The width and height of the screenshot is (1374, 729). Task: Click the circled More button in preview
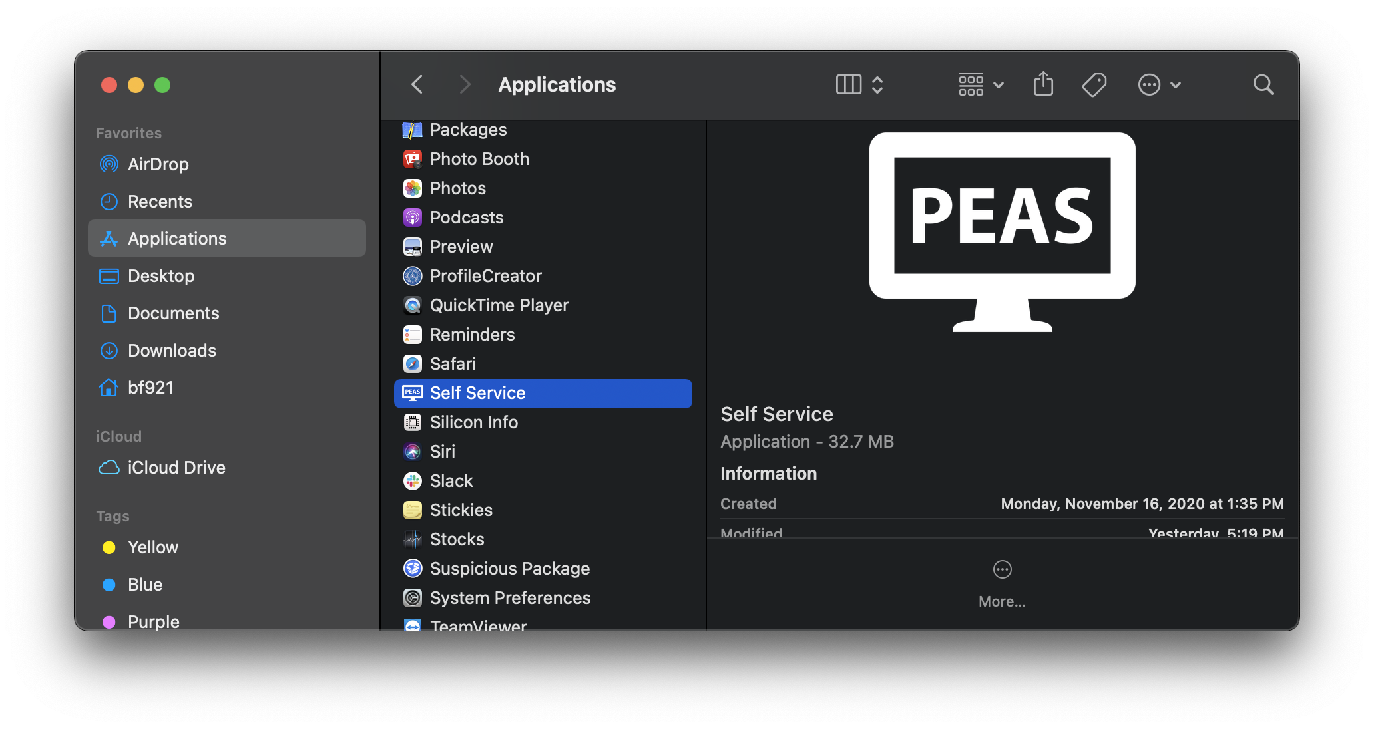point(1002,570)
